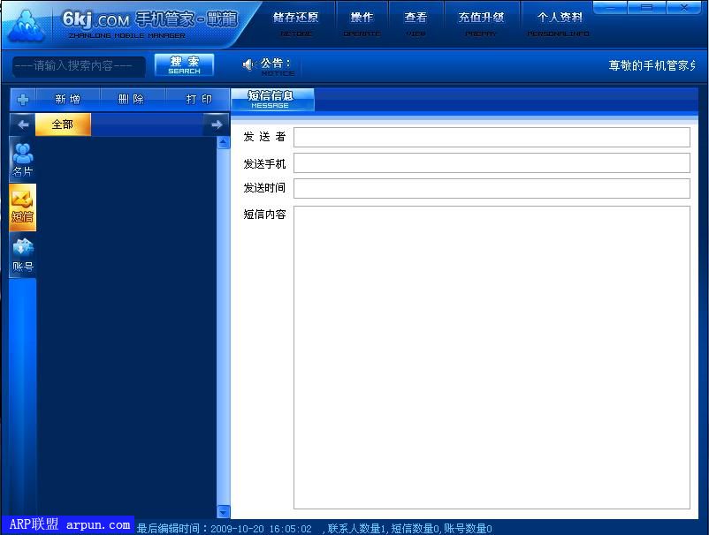Select the 短信 messages sidebar icon
Viewport: 709px width, 535px height.
pos(22,207)
